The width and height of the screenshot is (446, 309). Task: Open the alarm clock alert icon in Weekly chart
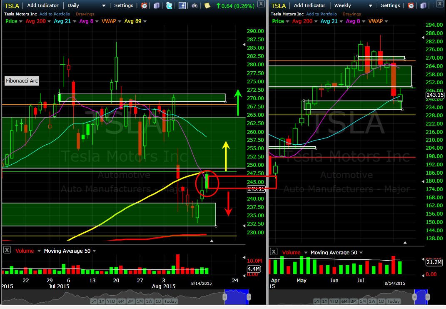point(411,5)
